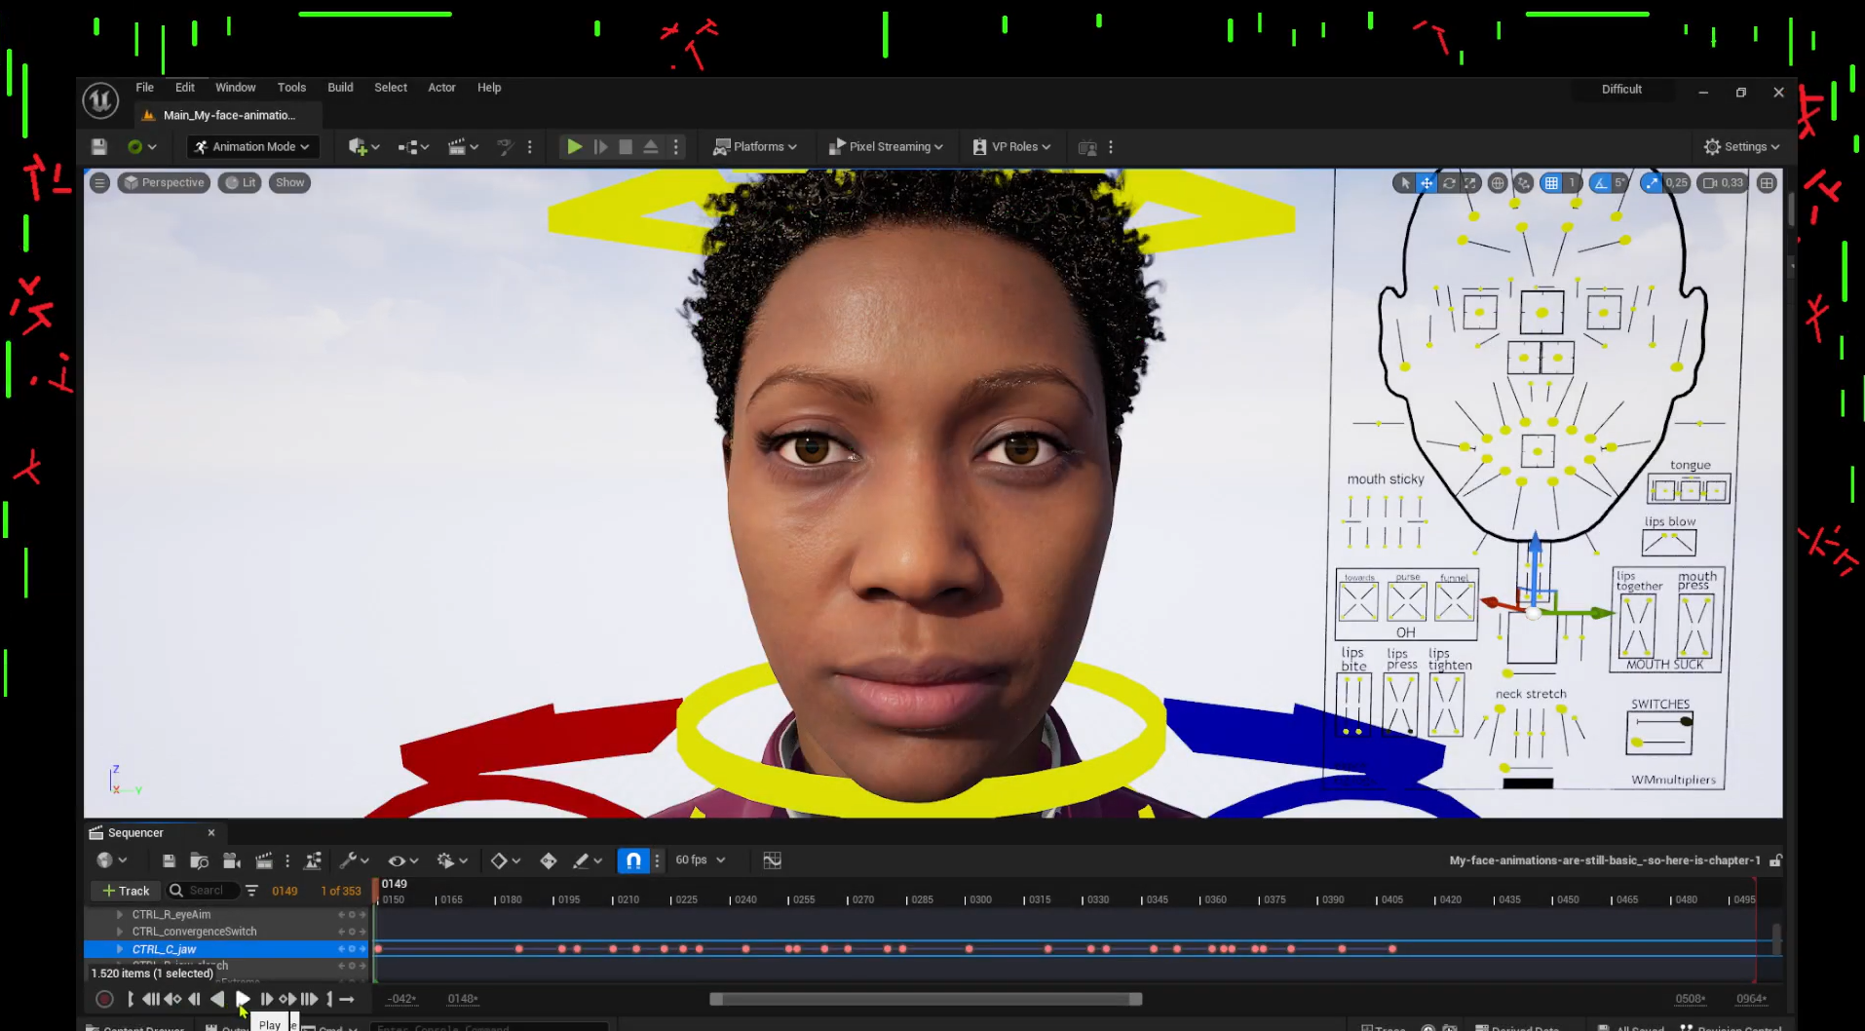The image size is (1865, 1031).
Task: Click the viewport layout maximize grid icon
Action: click(x=1767, y=183)
